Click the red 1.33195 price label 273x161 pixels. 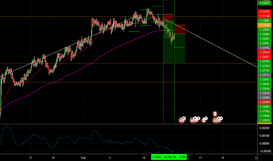[x=265, y=11]
